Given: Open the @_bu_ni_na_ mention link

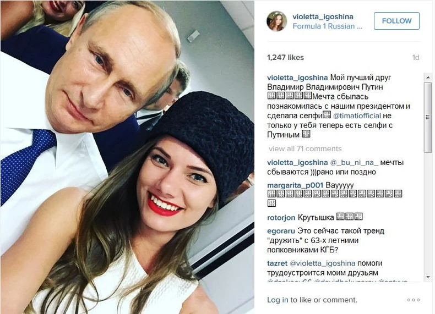Looking at the screenshot, I should 354,162.
